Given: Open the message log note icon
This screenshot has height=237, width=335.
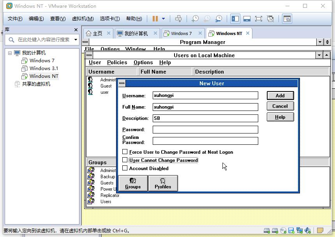Looking at the screenshot, I should [320, 230].
